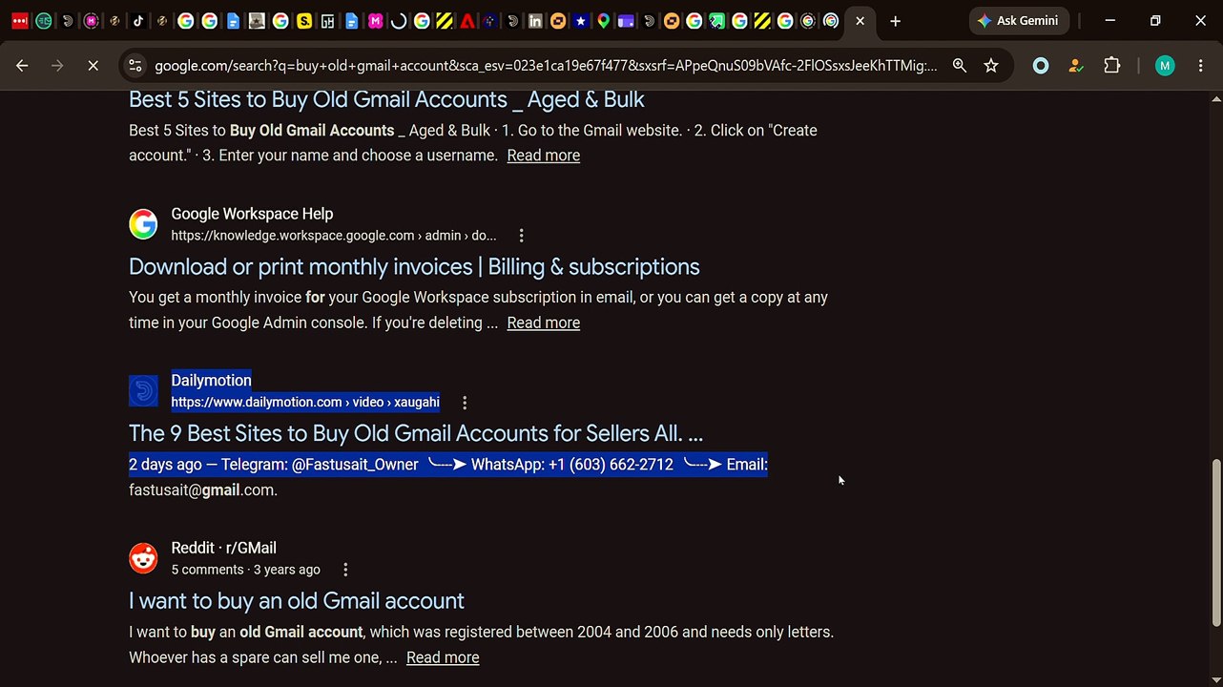The image size is (1223, 687).
Task: Click the Google favicon of Workspace Help result
Action: (143, 224)
